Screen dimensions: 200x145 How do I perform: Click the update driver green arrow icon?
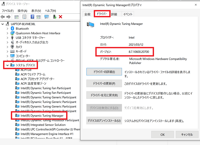click(x=55, y=17)
